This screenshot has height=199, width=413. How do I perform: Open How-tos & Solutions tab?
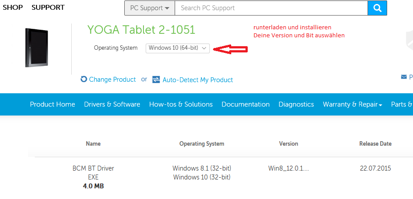pyautogui.click(x=181, y=104)
